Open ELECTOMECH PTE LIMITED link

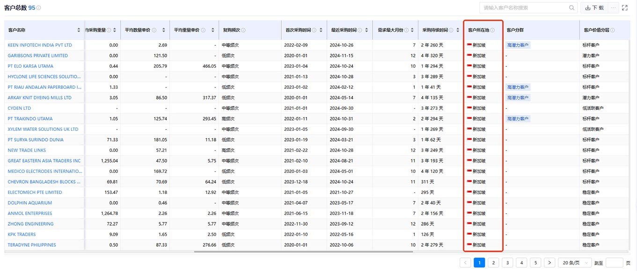coord(35,193)
